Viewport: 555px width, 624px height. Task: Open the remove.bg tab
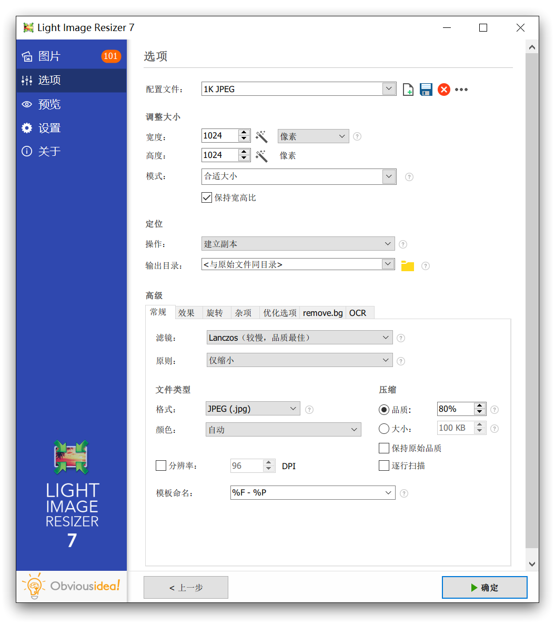(322, 313)
